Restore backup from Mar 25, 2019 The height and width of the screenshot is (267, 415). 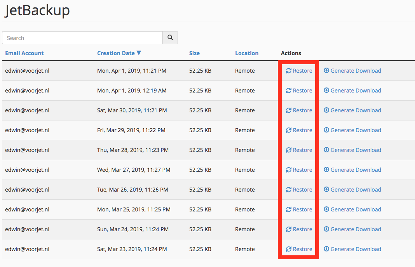[299, 209]
